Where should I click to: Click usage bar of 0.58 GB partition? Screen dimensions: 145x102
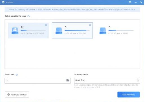(77, 30)
